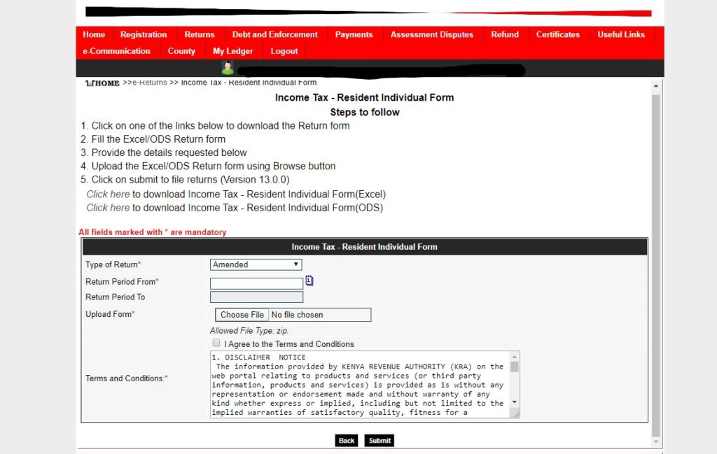Open the My Ledger menu item
The image size is (717, 454).
click(233, 51)
